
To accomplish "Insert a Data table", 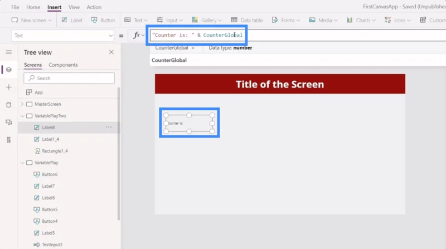I will (x=247, y=20).
